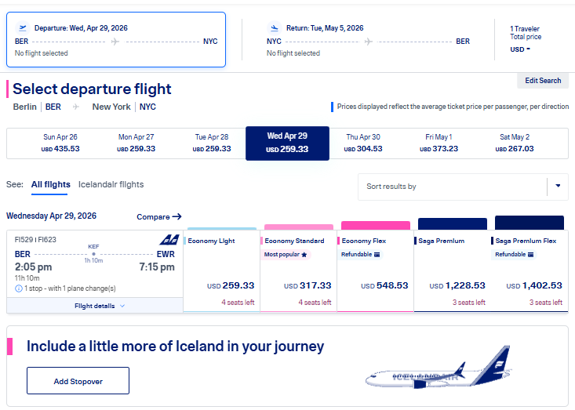Expand the Flight details chevron
This screenshot has height=410, width=575.
tap(122, 306)
